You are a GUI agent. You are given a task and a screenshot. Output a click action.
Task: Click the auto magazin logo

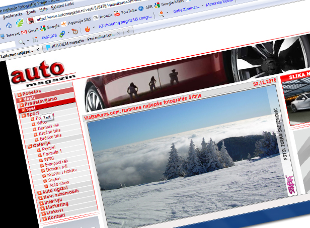tap(42, 74)
